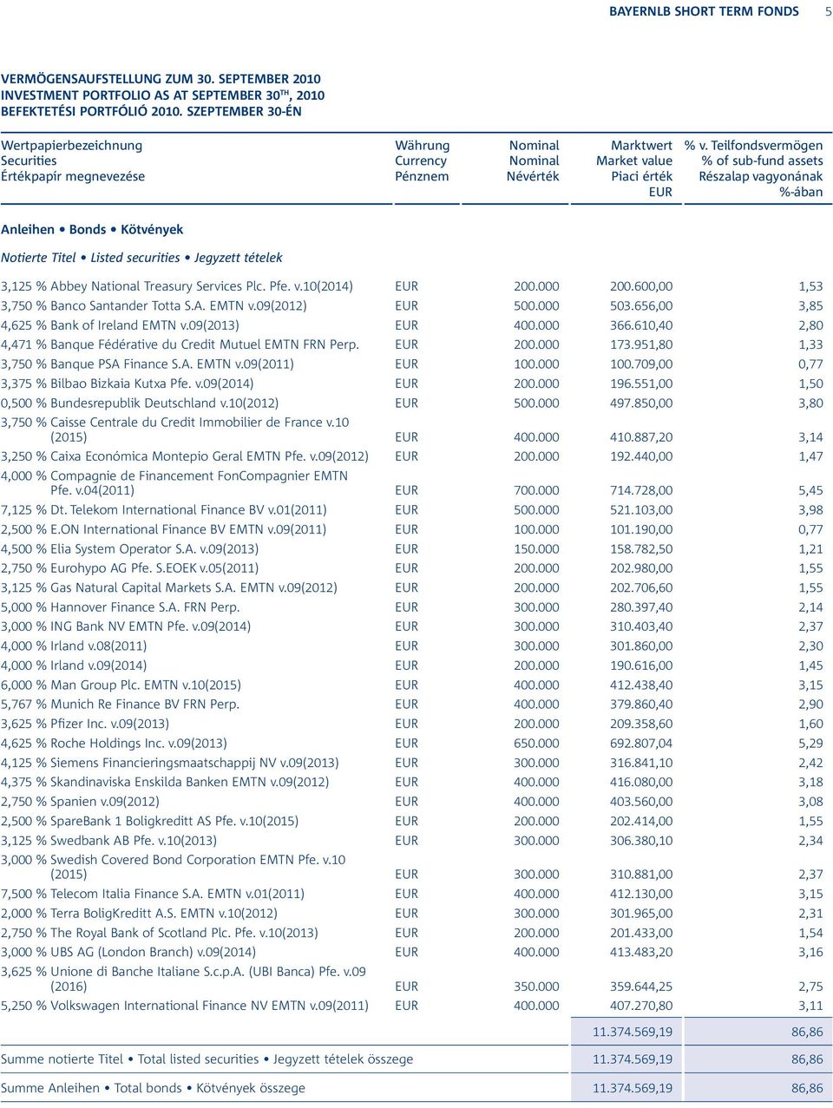Click nominal 350.000 in Unione di Banche row
This screenshot has height=1108, width=833.
tap(536, 987)
